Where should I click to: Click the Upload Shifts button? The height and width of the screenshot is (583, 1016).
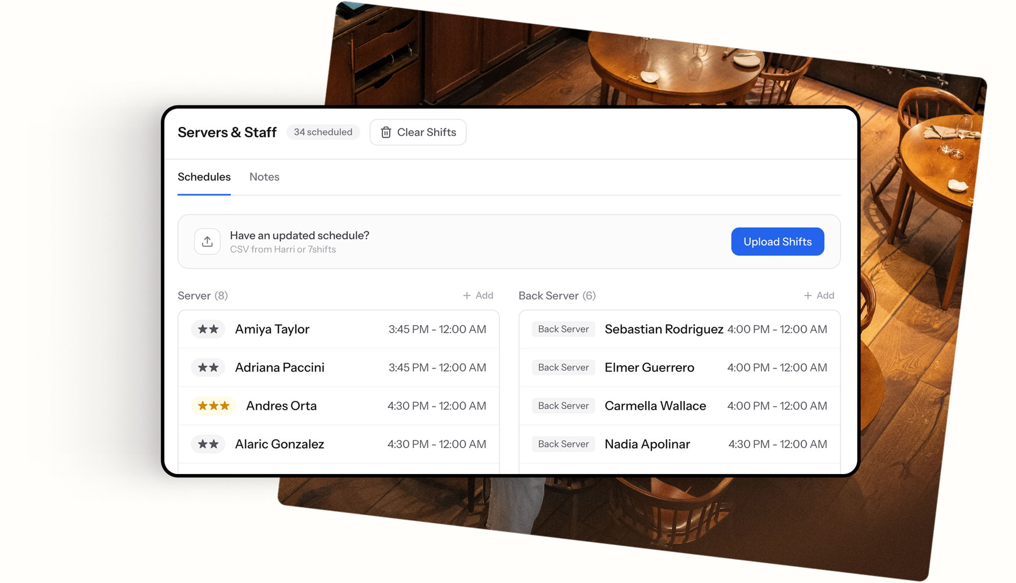pos(777,242)
